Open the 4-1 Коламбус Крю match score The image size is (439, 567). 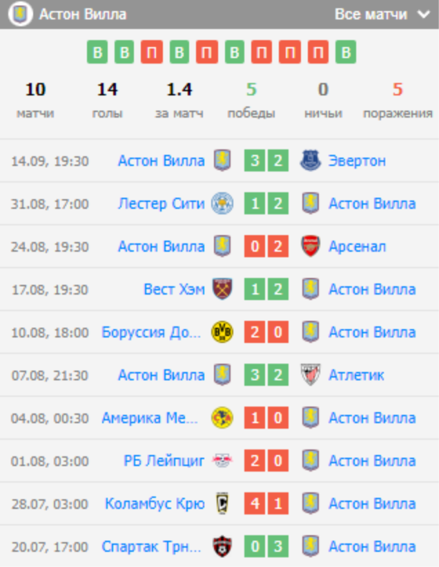tap(266, 504)
